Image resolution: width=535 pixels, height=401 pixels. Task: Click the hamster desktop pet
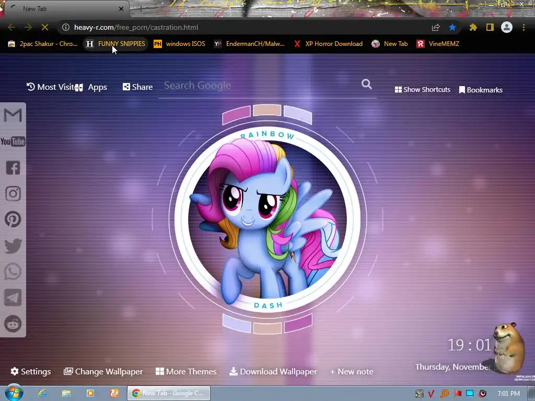coord(509,348)
